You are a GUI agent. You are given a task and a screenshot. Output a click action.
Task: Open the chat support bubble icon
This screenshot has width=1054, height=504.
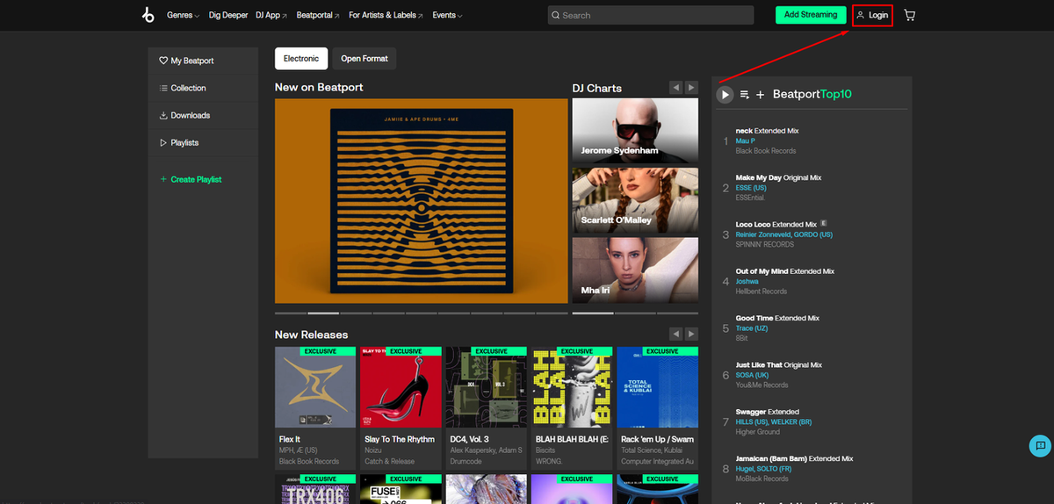pyautogui.click(x=1040, y=446)
